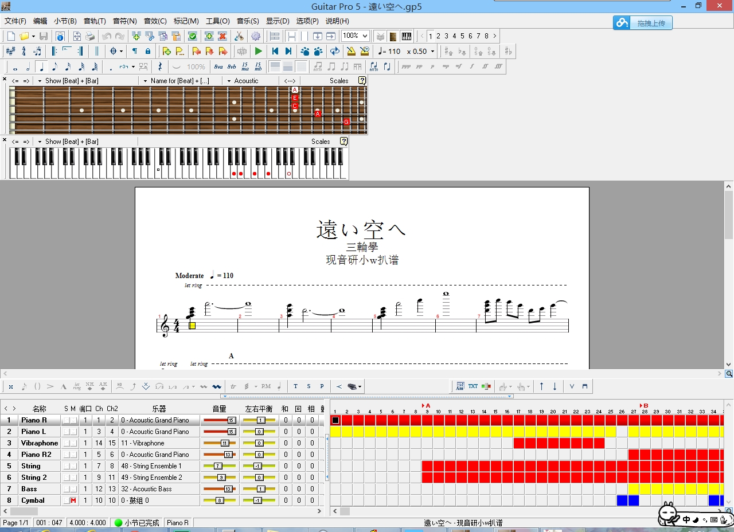The height and width of the screenshot is (532, 734).
Task: Click the fretboard help question mark button
Action: pyautogui.click(x=362, y=81)
